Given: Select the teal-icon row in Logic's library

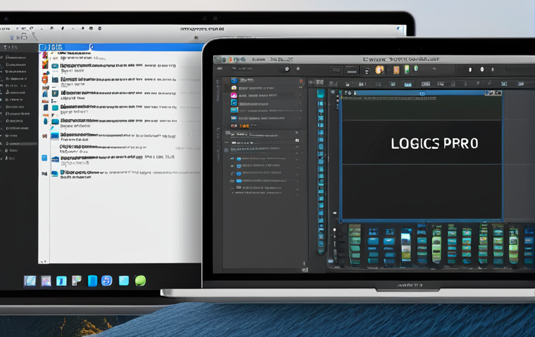Looking at the screenshot, I should [x=263, y=111].
